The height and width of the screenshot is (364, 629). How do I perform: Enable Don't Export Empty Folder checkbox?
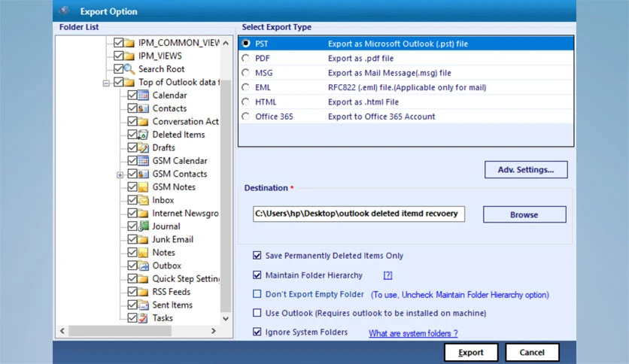pos(257,294)
